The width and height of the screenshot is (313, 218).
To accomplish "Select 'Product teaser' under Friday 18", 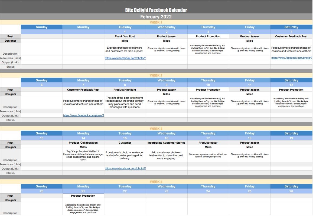I will coord(250,143).
